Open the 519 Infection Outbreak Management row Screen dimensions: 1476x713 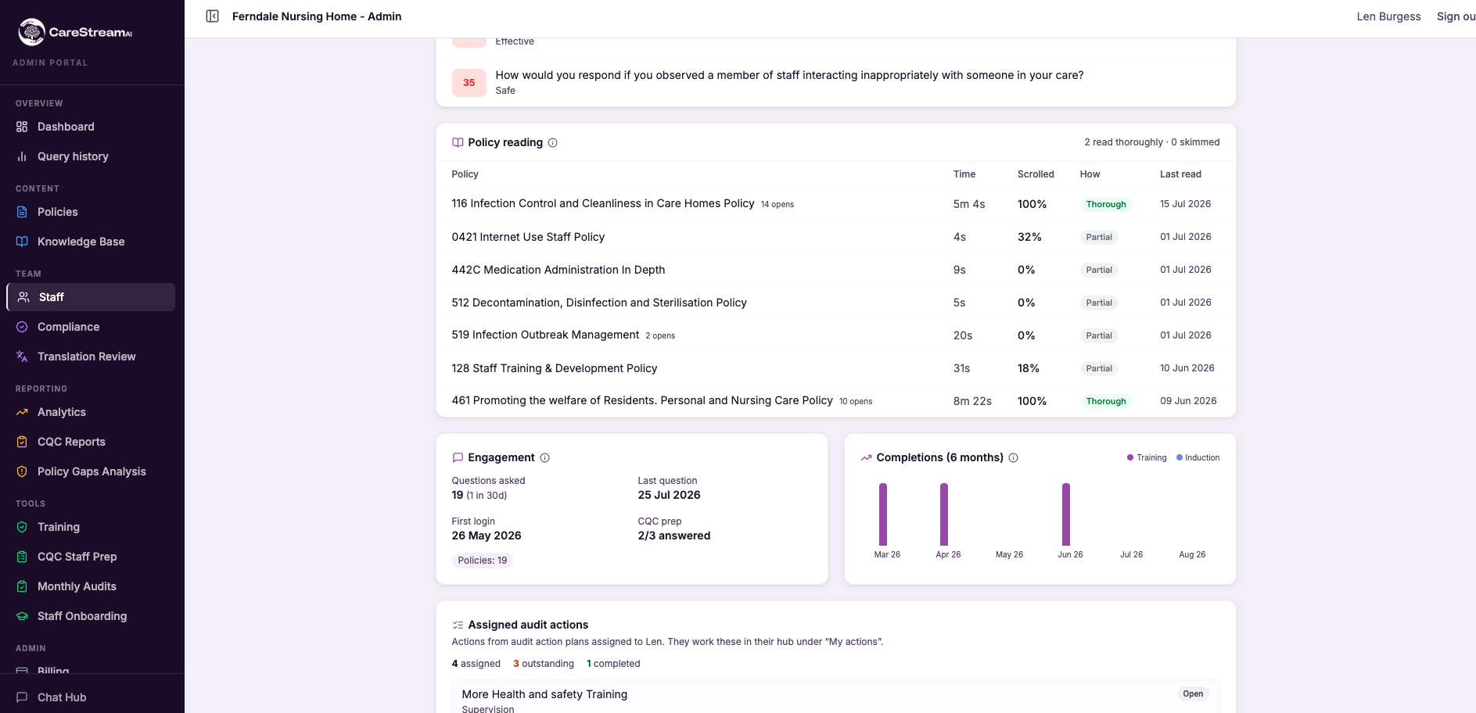tap(835, 335)
